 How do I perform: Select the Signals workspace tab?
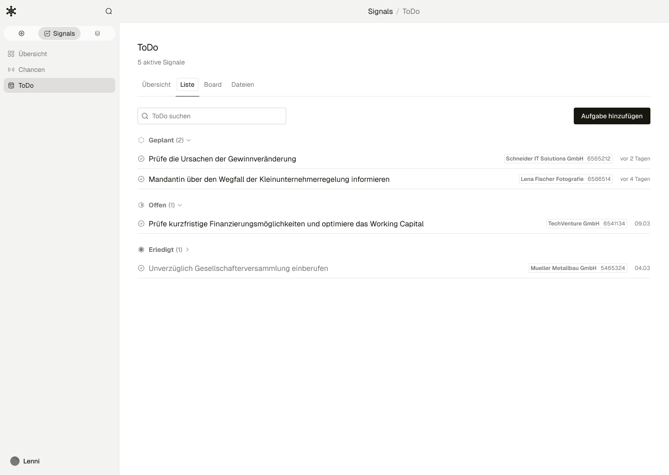click(x=59, y=33)
